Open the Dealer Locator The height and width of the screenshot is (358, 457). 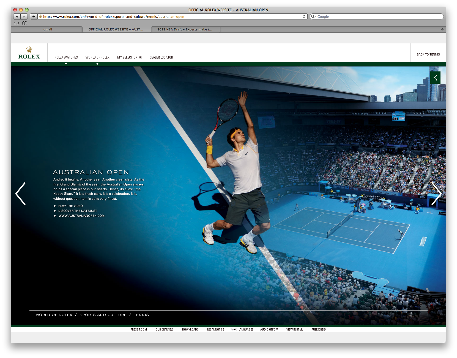[161, 57]
